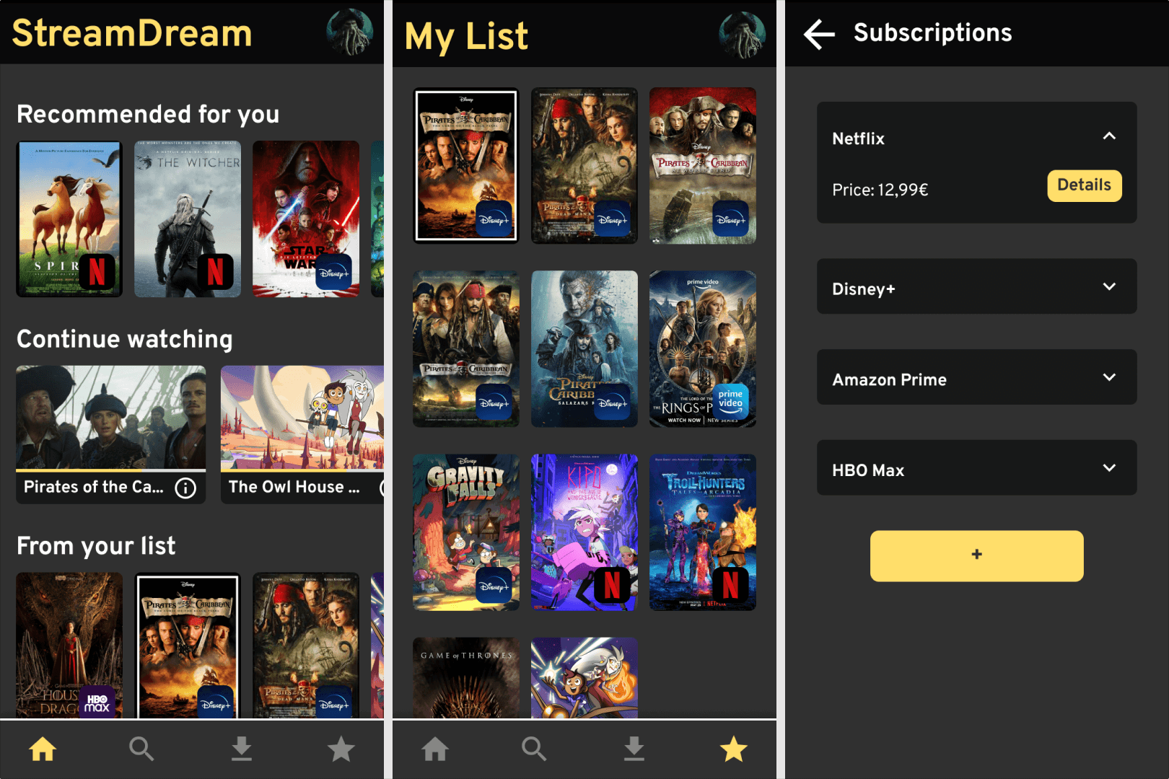Screen dimensions: 1169x779
Task: Expand the HBO Max subscription
Action: click(x=1109, y=469)
